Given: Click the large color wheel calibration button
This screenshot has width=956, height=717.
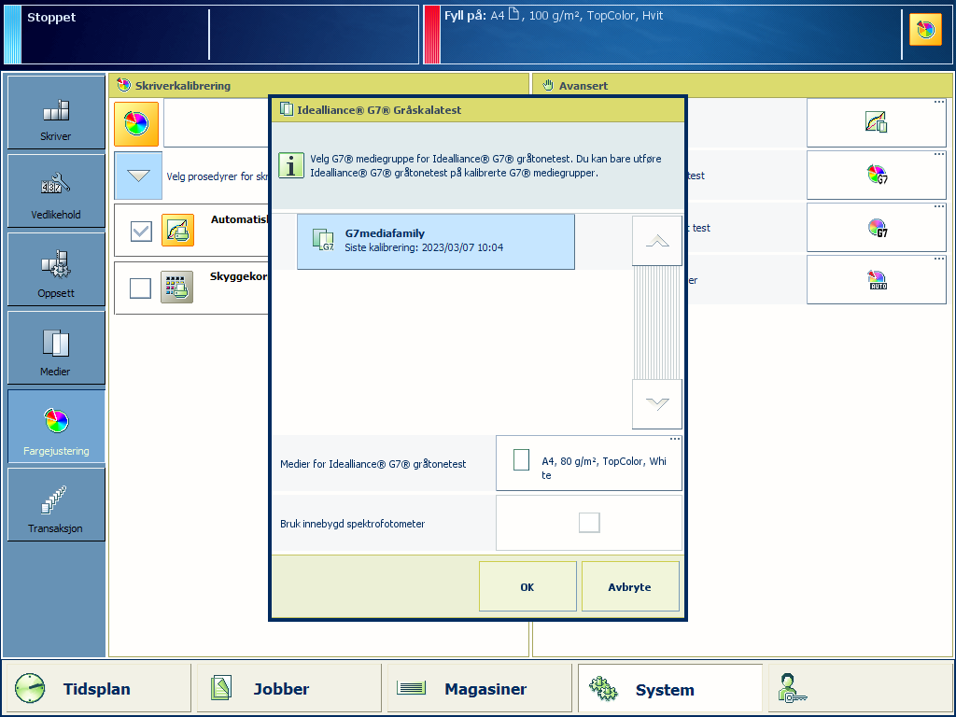Looking at the screenshot, I should [136, 124].
